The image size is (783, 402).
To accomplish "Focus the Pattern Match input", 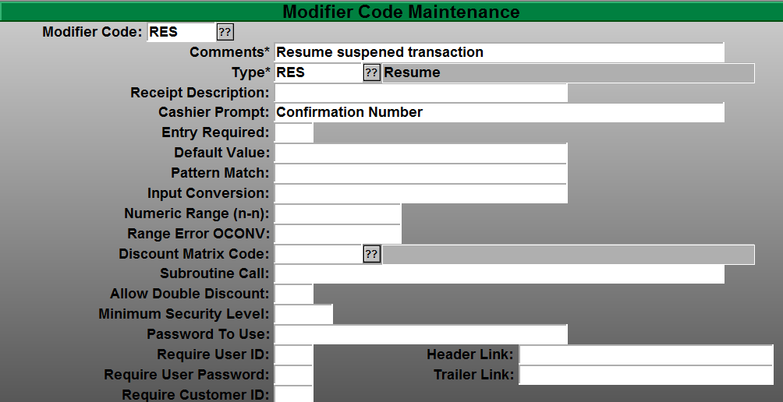I will tap(420, 173).
